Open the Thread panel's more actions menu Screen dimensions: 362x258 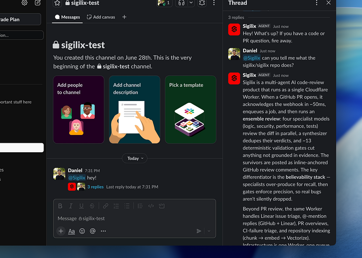316,3
